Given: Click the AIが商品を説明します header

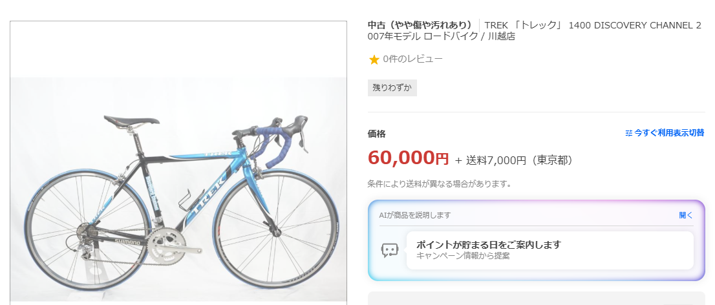Looking at the screenshot, I should (x=414, y=215).
